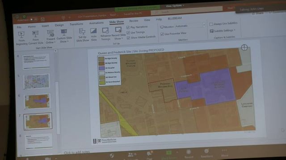This screenshot has width=286, height=160.
Task: Click the Record Slide Show icon
Action: click(118, 30)
